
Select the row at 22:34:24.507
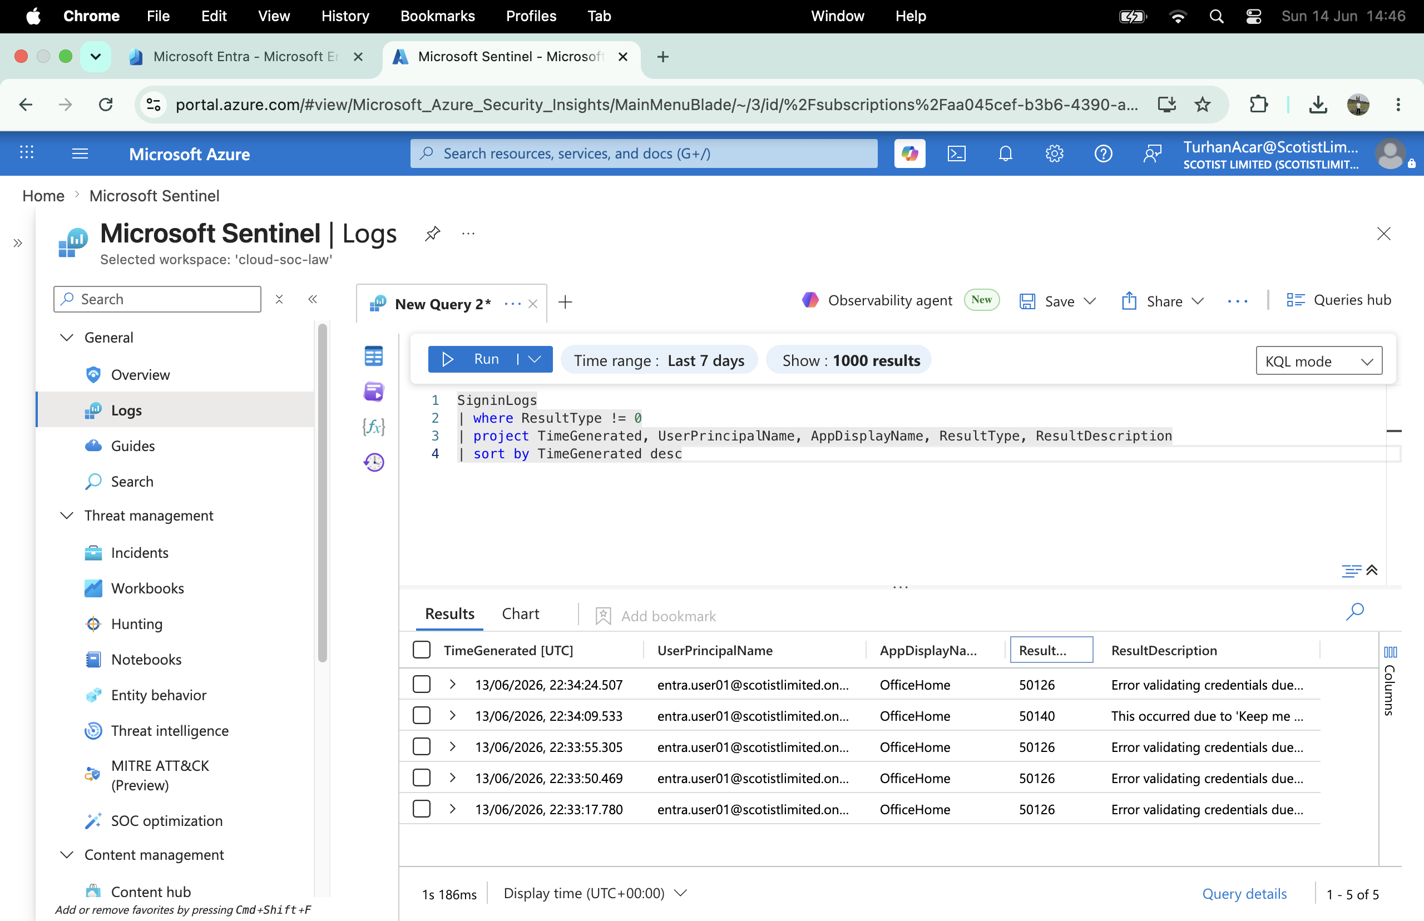coord(422,684)
